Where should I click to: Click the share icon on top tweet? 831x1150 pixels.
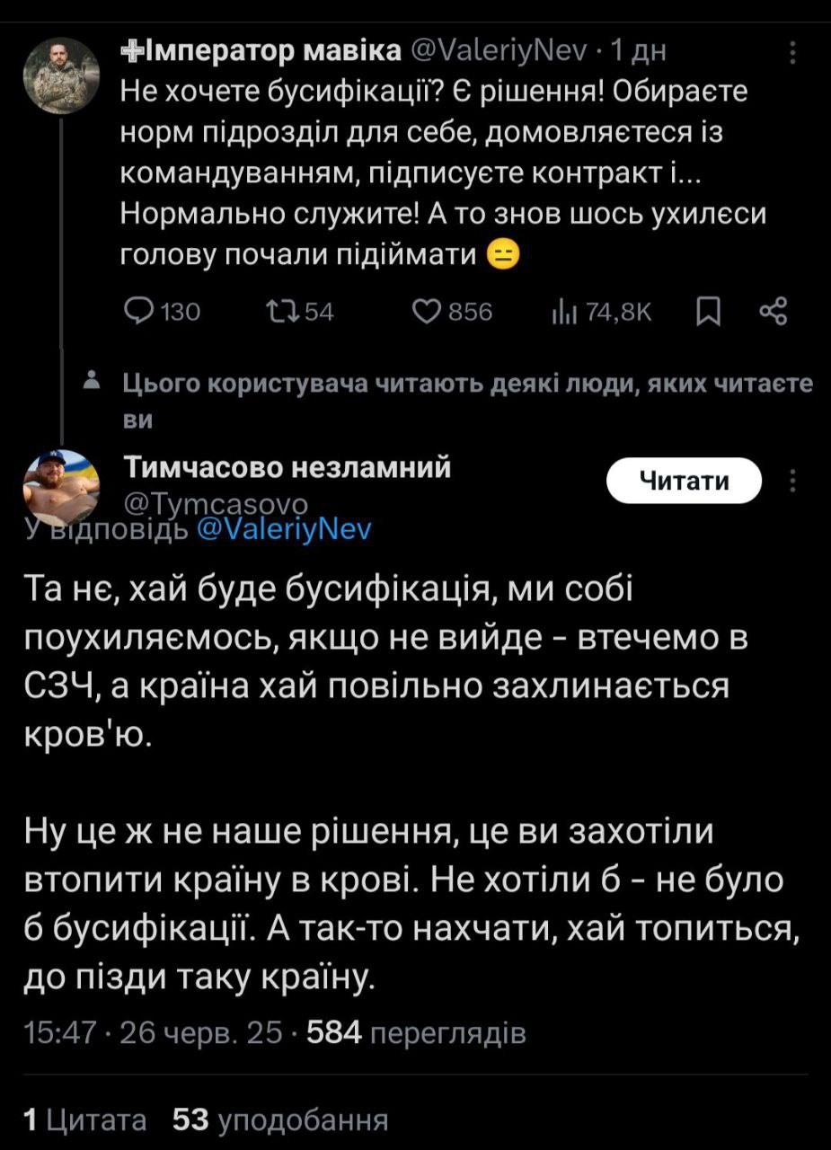[773, 312]
